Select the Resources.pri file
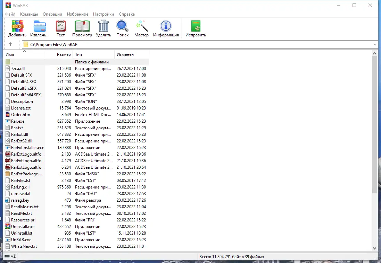Viewport: 381px width, 263px height. click(77, 220)
